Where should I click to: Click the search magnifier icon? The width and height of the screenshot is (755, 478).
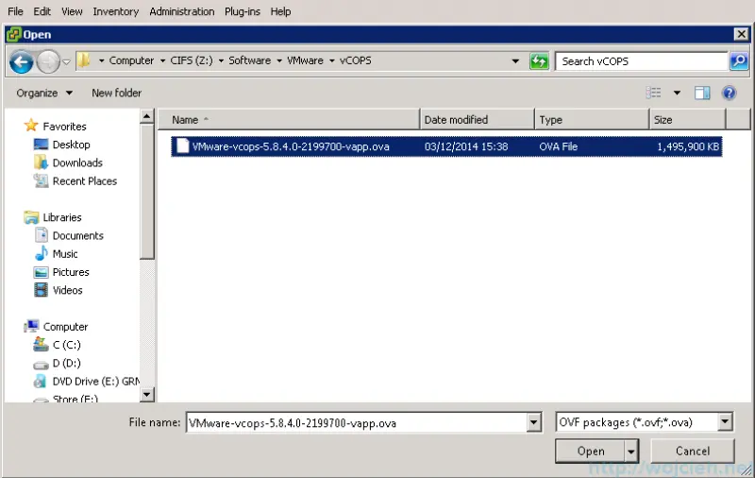[x=738, y=61]
